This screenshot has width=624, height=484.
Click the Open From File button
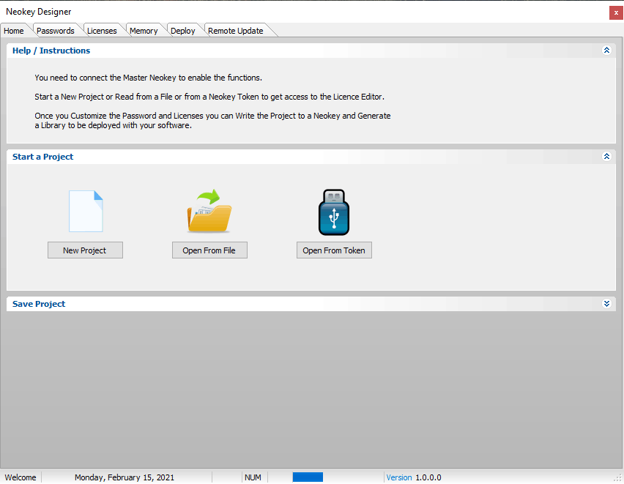[209, 250]
